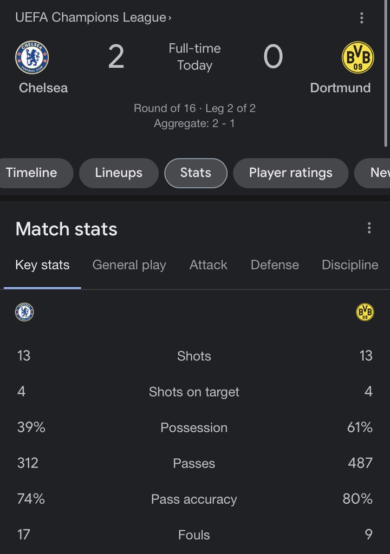This screenshot has height=554, width=390.
Task: View the Attack stats tab
Action: pyautogui.click(x=208, y=265)
